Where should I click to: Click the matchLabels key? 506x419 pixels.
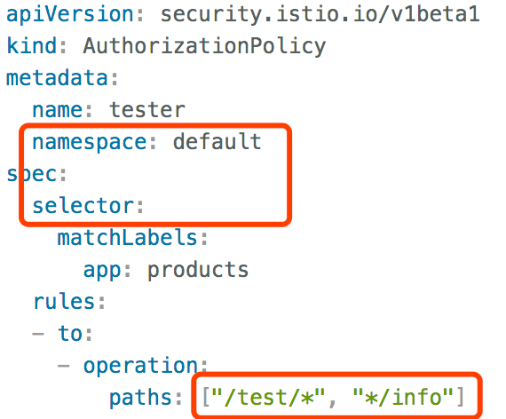127,237
